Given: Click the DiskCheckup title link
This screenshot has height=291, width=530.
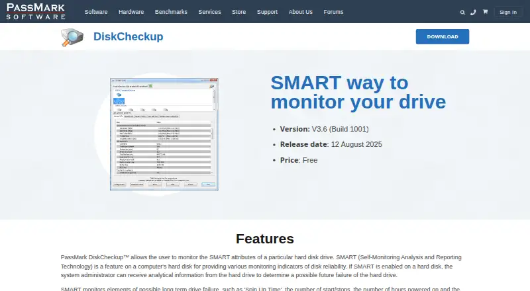Looking at the screenshot, I should 128,36.
